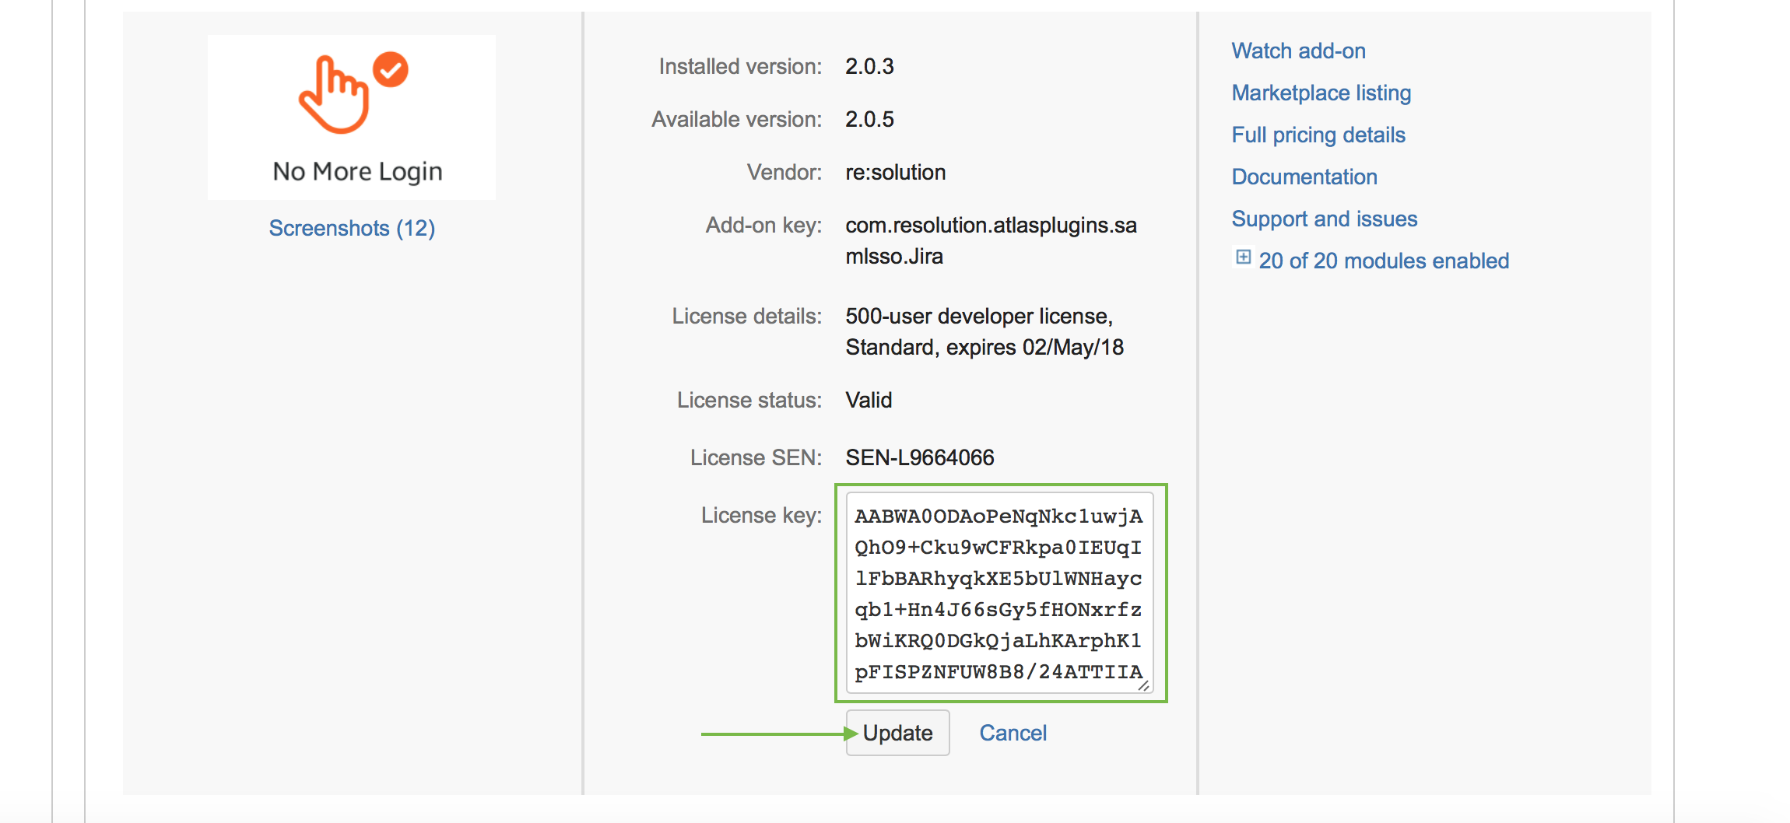Click the License SEN value SEN-L9664066

coord(920,457)
